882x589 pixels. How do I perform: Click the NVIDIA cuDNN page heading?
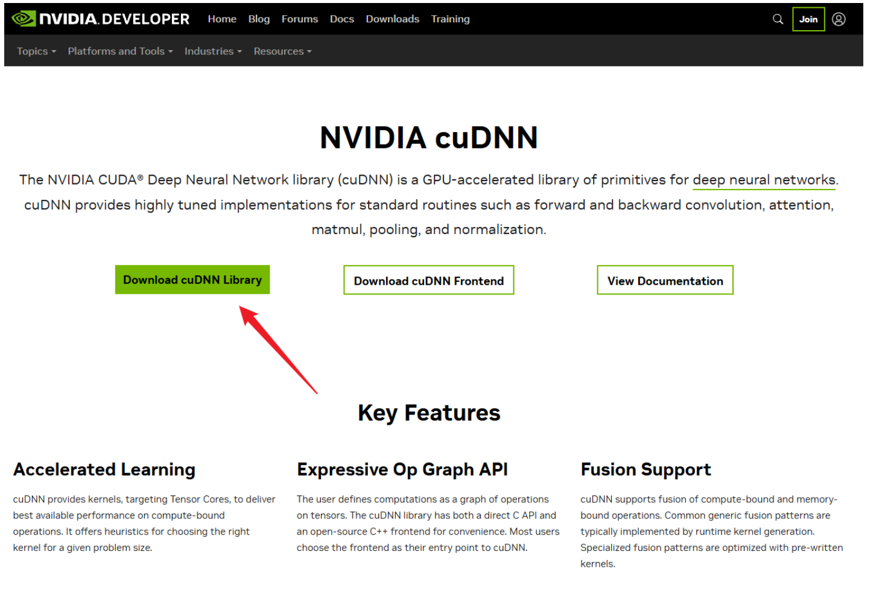[x=428, y=138]
